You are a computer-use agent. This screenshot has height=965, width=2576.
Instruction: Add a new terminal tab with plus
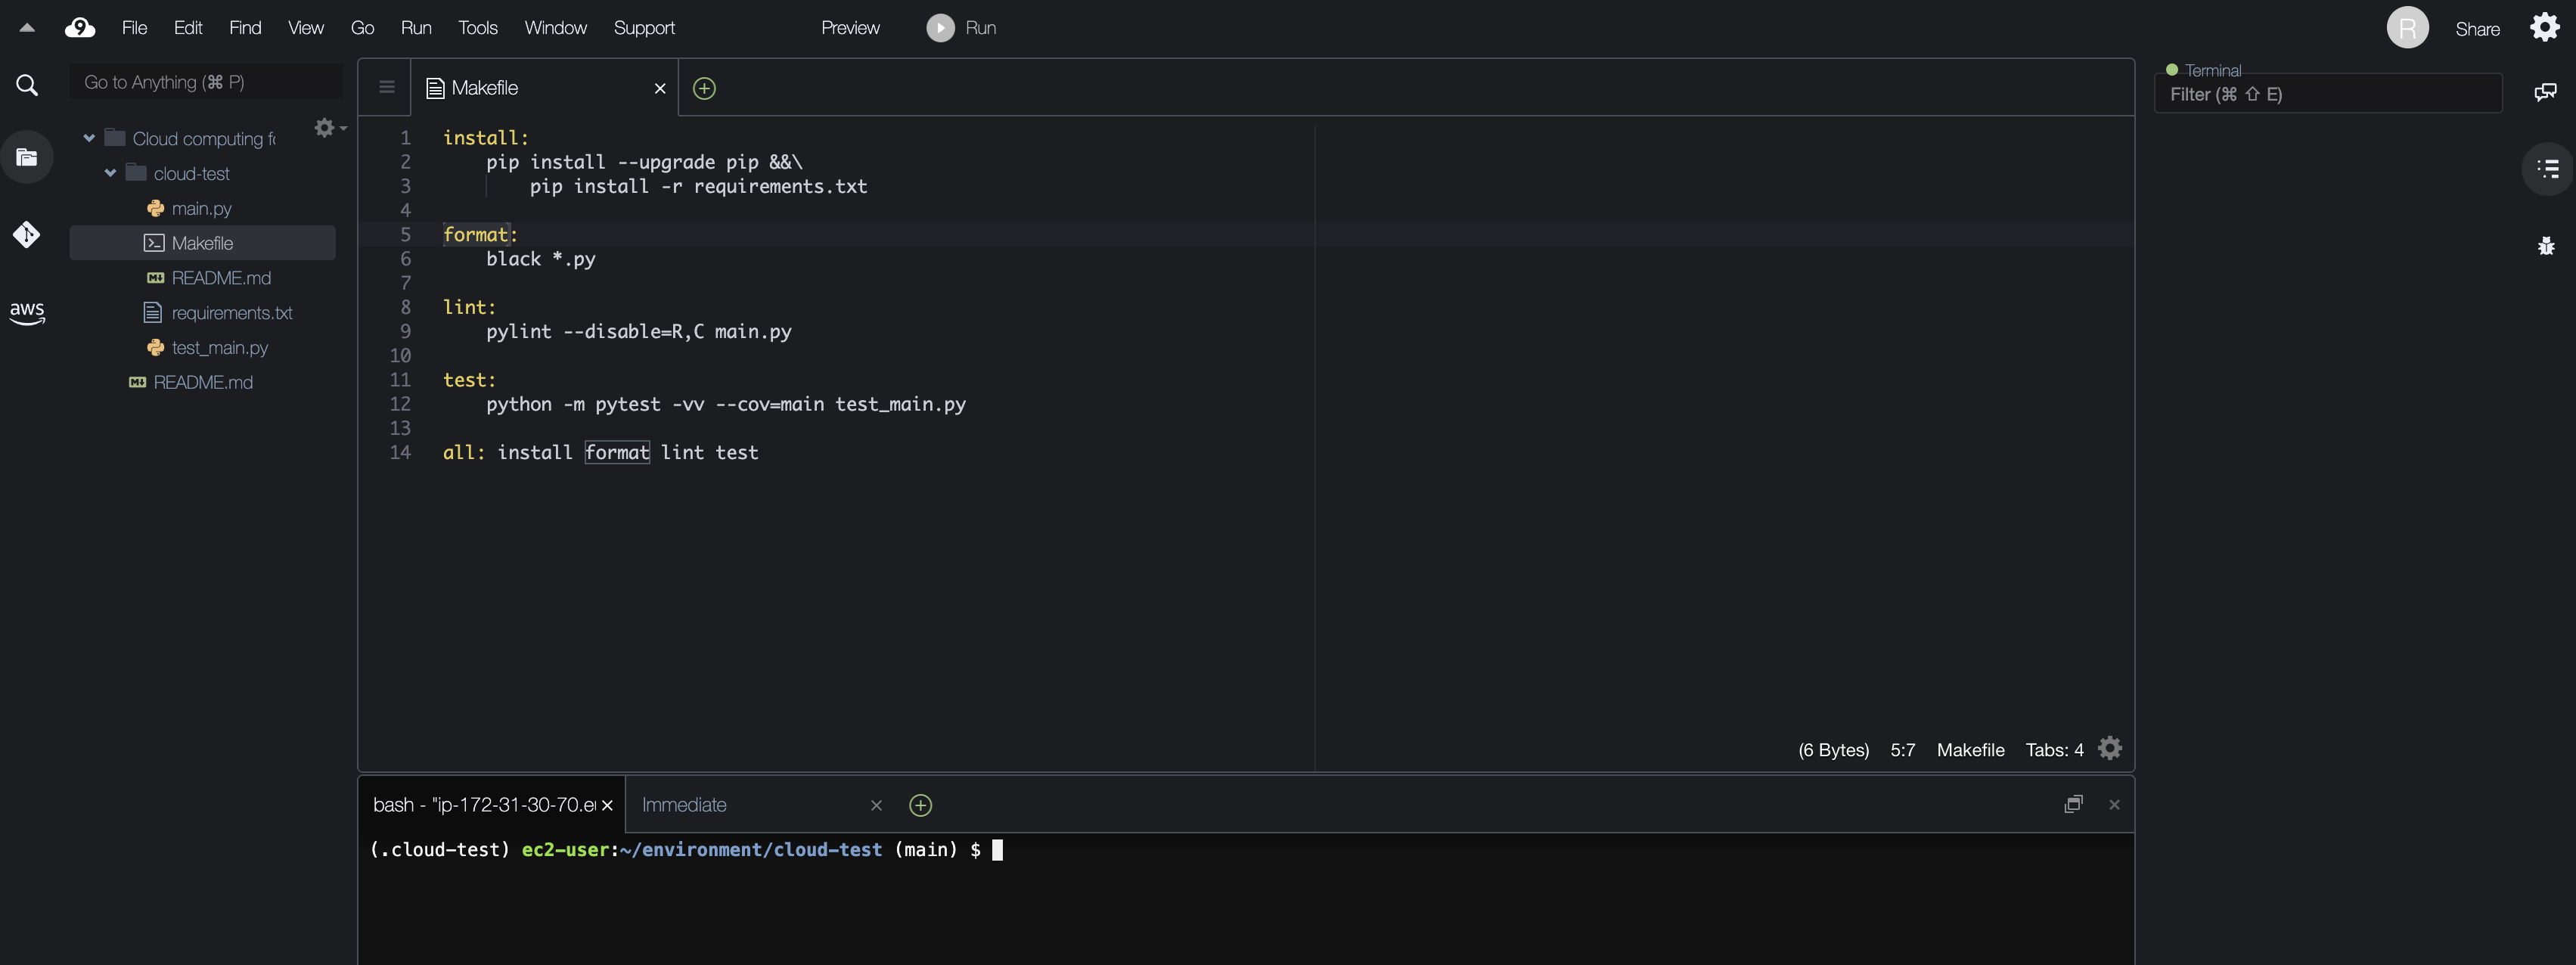pyautogui.click(x=920, y=805)
